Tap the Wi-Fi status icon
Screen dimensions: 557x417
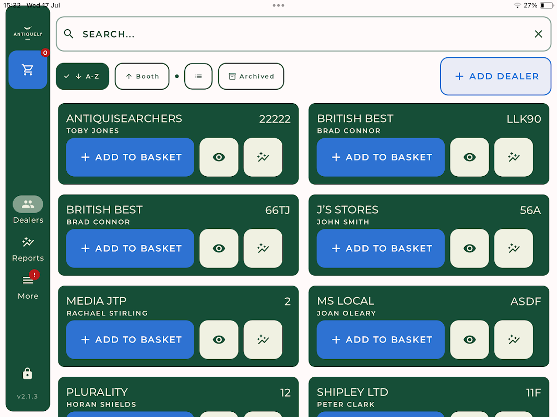517,5
